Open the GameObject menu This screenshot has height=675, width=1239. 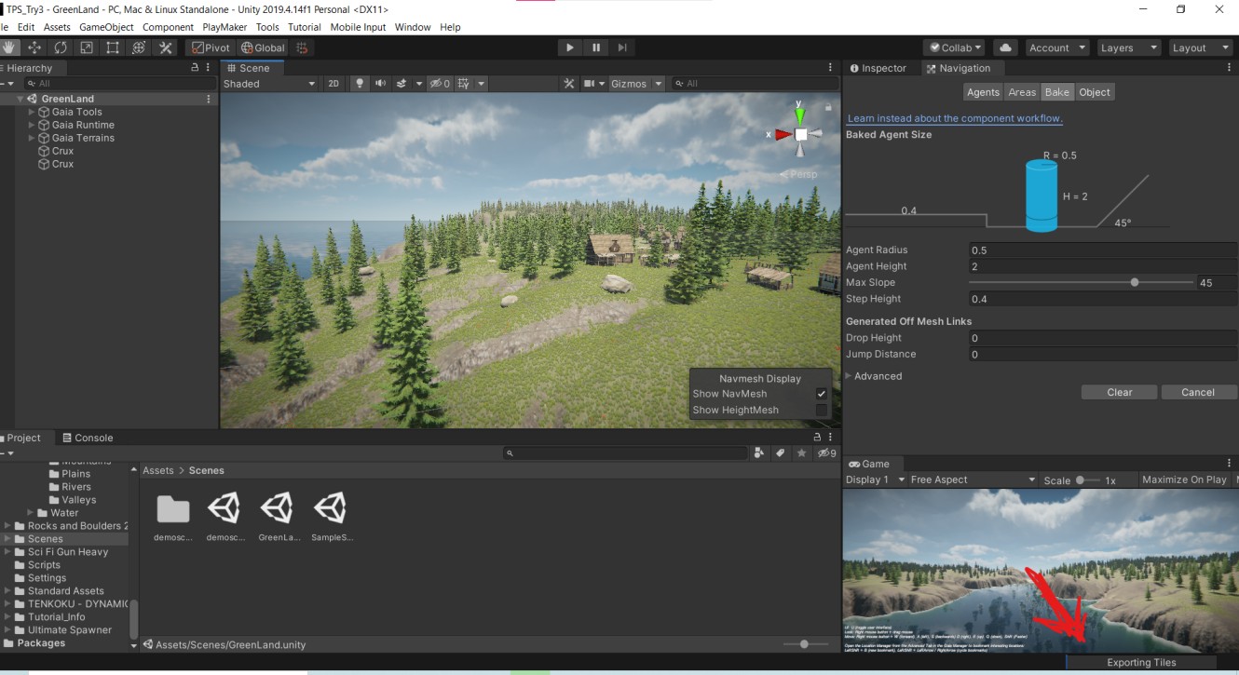point(106,27)
